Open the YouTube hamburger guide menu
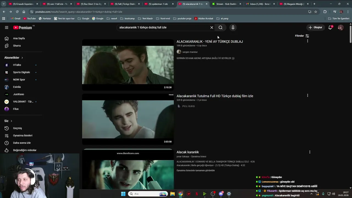Viewport: 352px width, 198px height. [x=7, y=28]
